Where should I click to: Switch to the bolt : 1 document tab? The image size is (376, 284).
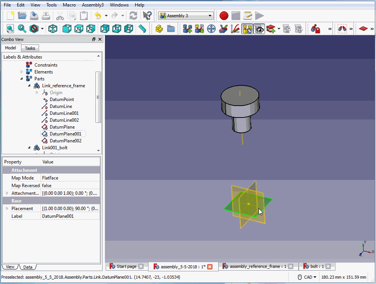(317, 266)
